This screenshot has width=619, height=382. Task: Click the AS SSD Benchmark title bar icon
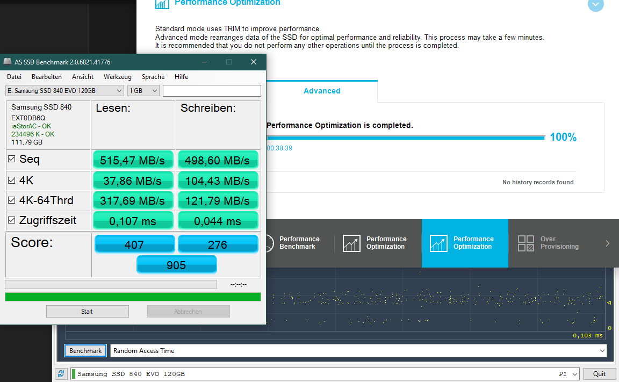click(x=7, y=62)
